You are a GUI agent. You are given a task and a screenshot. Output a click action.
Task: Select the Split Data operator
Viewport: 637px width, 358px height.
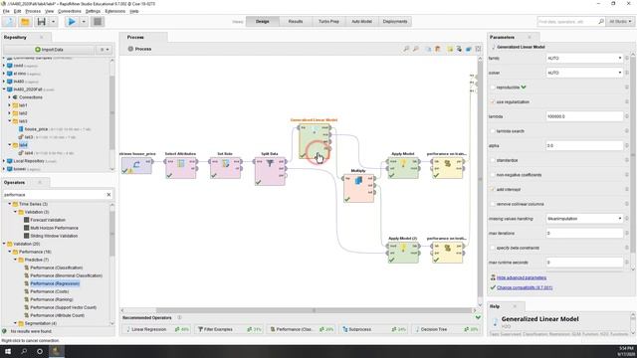click(270, 171)
